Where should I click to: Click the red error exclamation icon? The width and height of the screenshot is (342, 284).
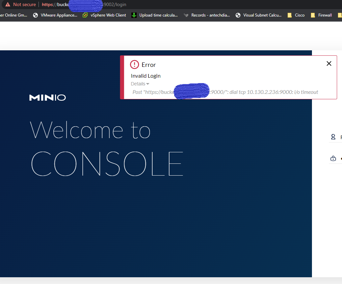tap(134, 64)
